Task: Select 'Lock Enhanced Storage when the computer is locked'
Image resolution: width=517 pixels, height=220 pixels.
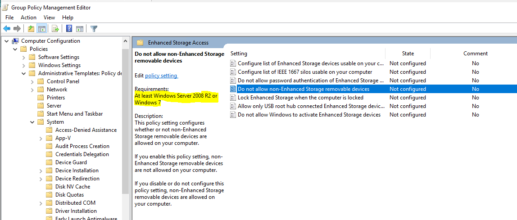Action: click(300, 98)
